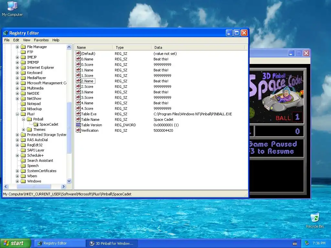The image size is (331, 248).
Task: Expand the Keyboard key
Action: point(17,73)
